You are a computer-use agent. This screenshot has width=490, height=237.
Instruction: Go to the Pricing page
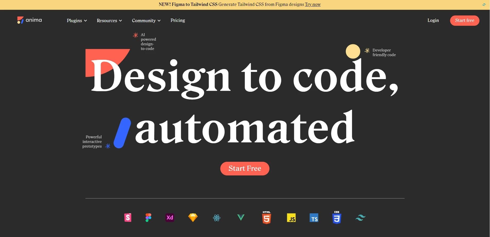coord(178,20)
